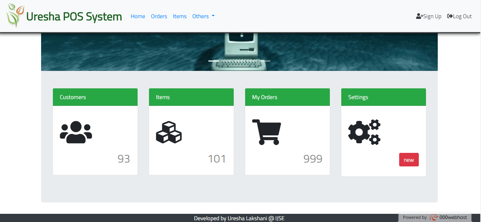
Task: Select Orders in the navigation bar
Action: click(x=159, y=16)
